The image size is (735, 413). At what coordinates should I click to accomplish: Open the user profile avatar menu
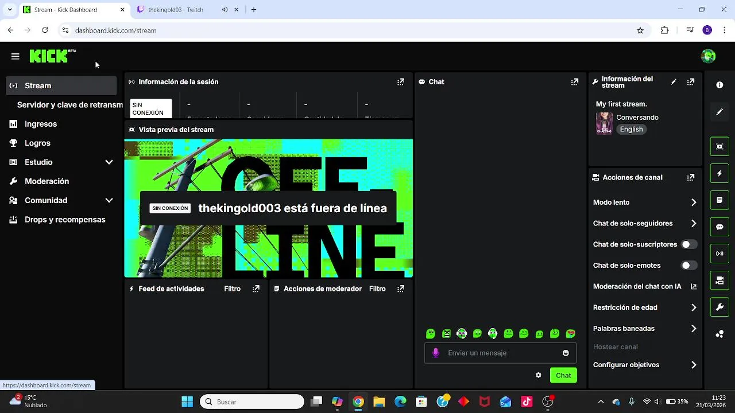coord(708,56)
